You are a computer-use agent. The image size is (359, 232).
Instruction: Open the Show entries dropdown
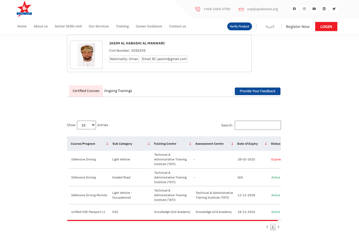pos(86,125)
